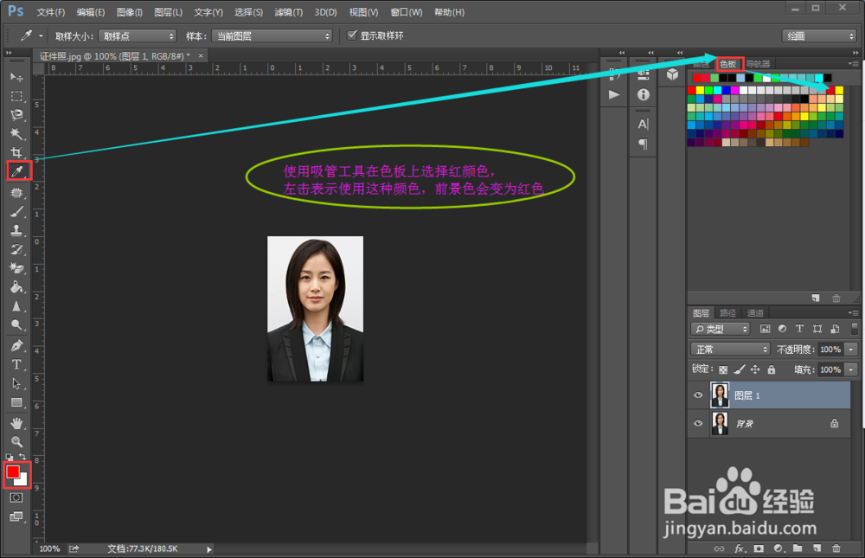
Task: Open the 不透明度 slider arrow
Action: pyautogui.click(x=851, y=350)
